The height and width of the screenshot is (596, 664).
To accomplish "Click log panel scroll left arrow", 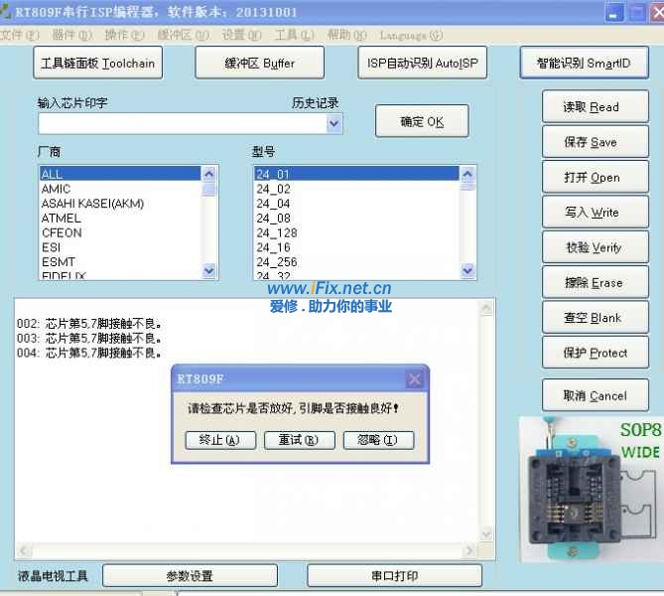I will click(24, 551).
